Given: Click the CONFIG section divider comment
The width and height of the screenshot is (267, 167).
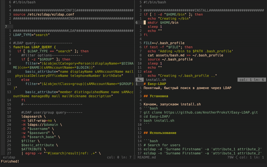Looking at the screenshot, I should click(73, 10).
